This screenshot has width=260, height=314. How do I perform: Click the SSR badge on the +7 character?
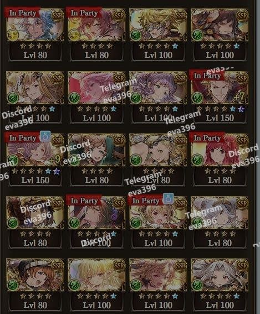point(242,78)
